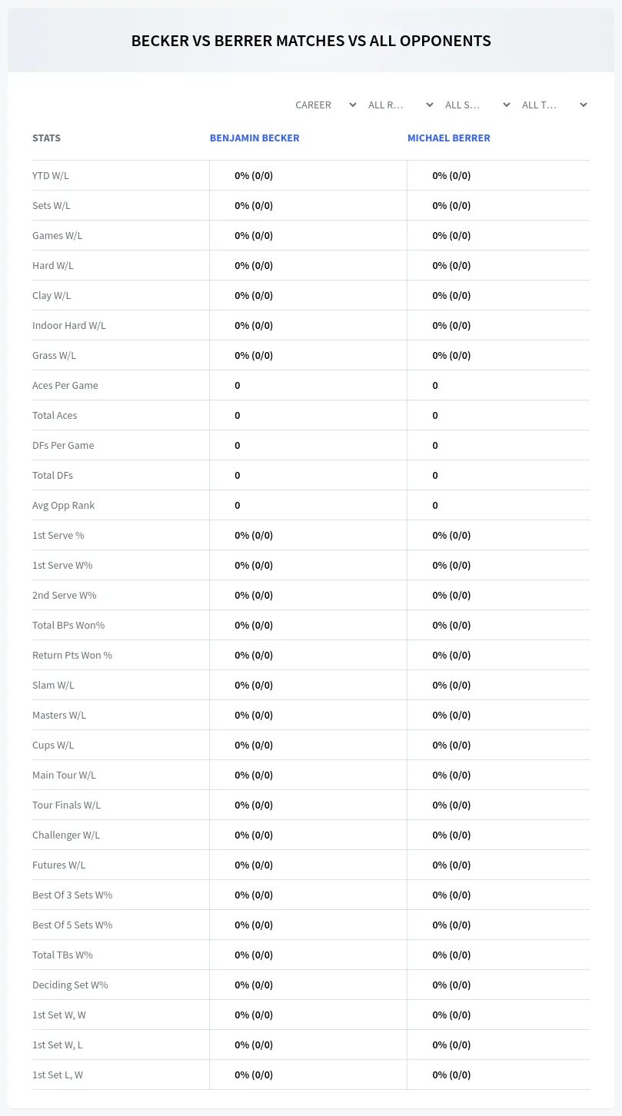Click the chevron arrow beside ALL T…
622x1116 pixels.
(x=584, y=105)
